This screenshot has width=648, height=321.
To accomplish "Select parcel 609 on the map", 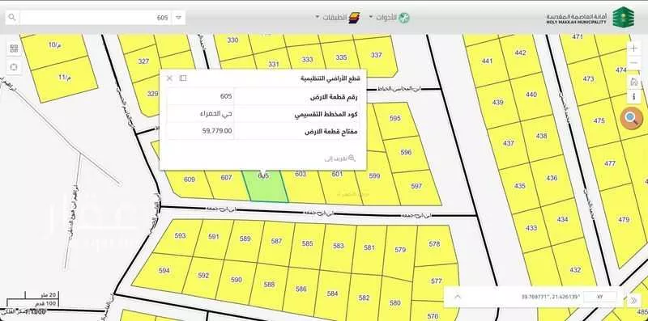I will pos(190,182).
